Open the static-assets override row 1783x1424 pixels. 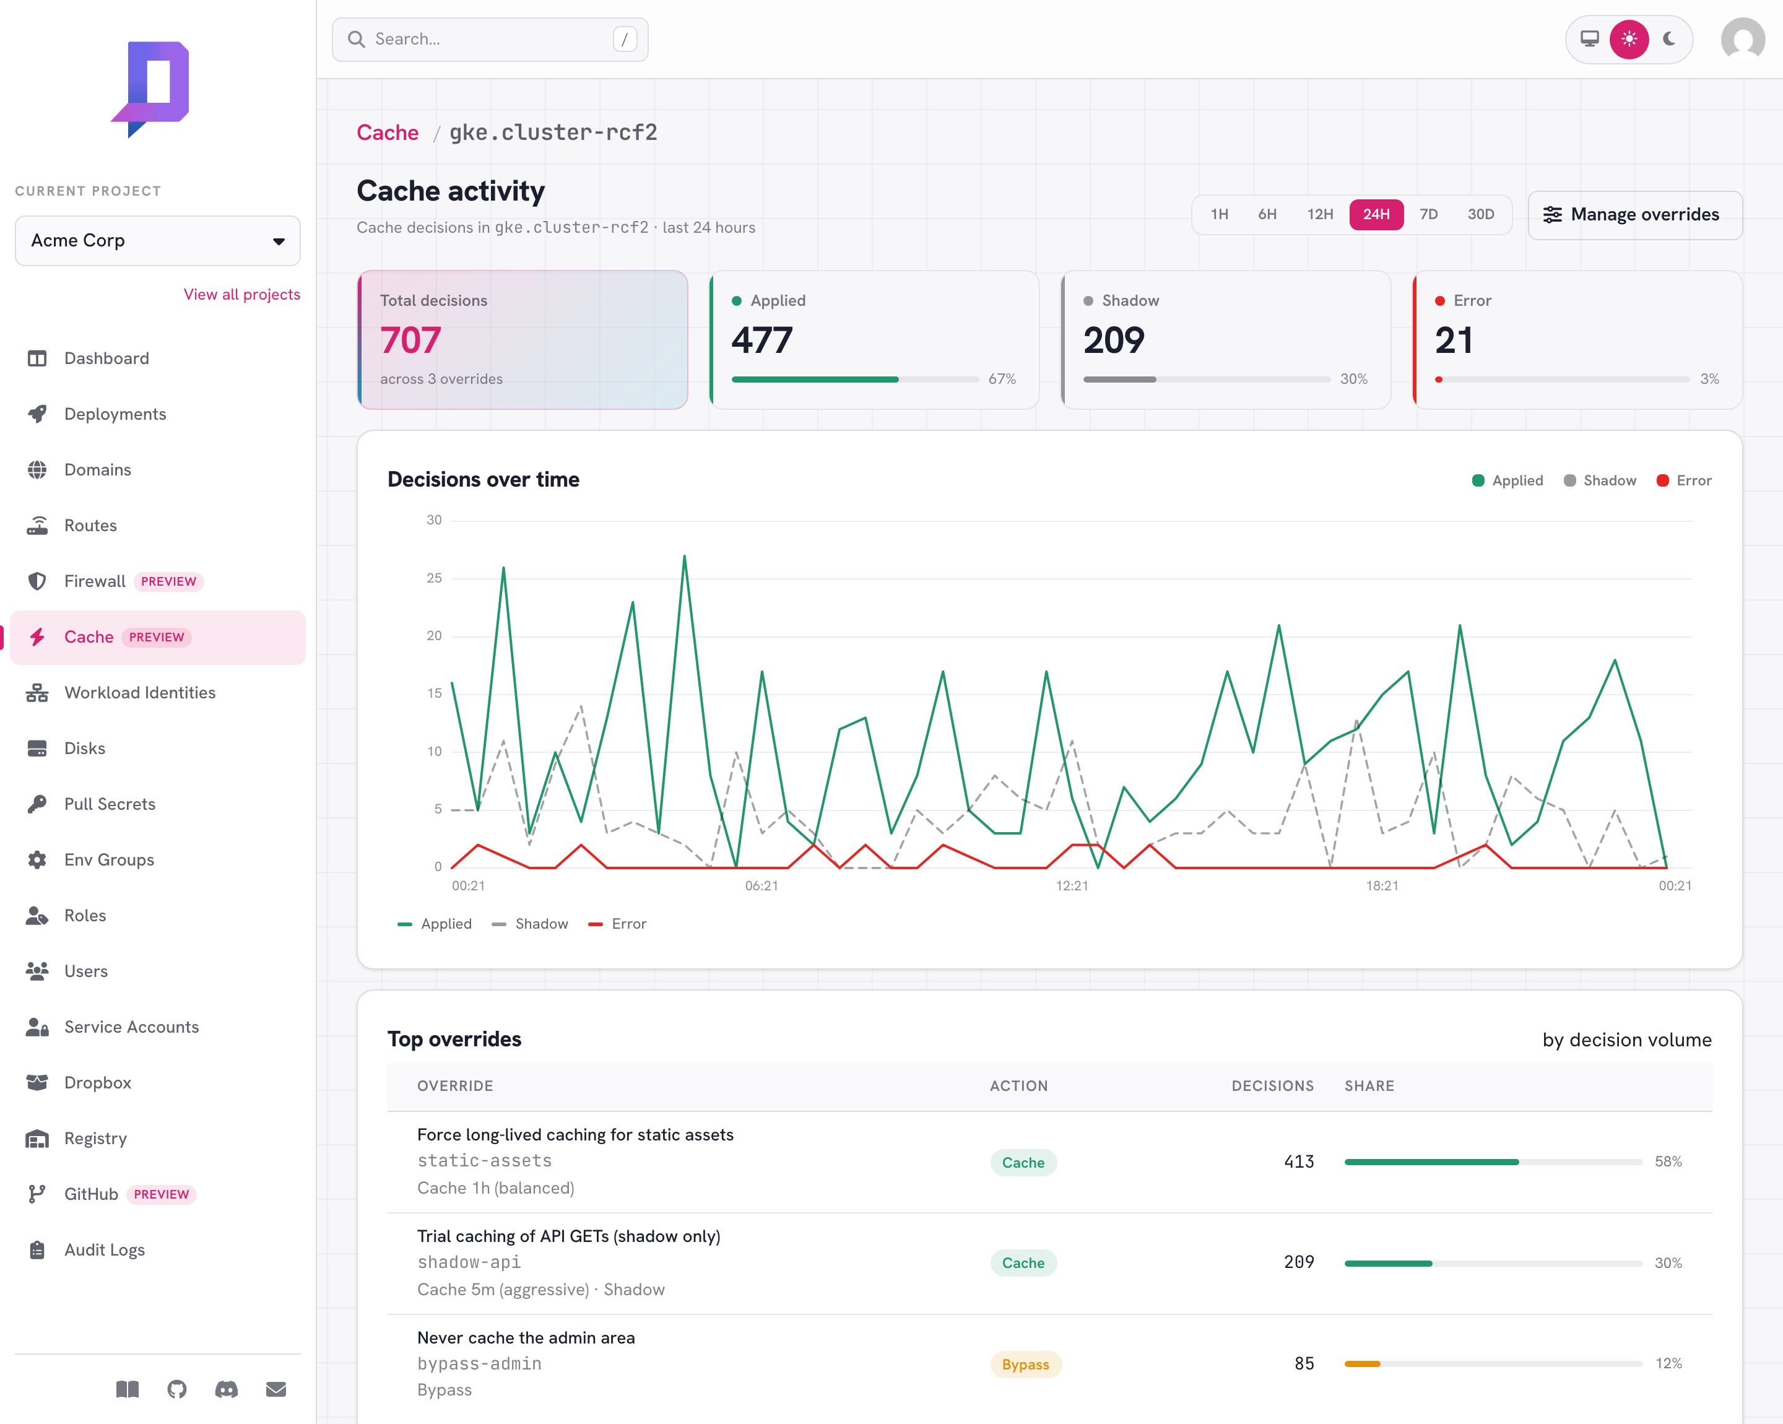tap(1049, 1162)
